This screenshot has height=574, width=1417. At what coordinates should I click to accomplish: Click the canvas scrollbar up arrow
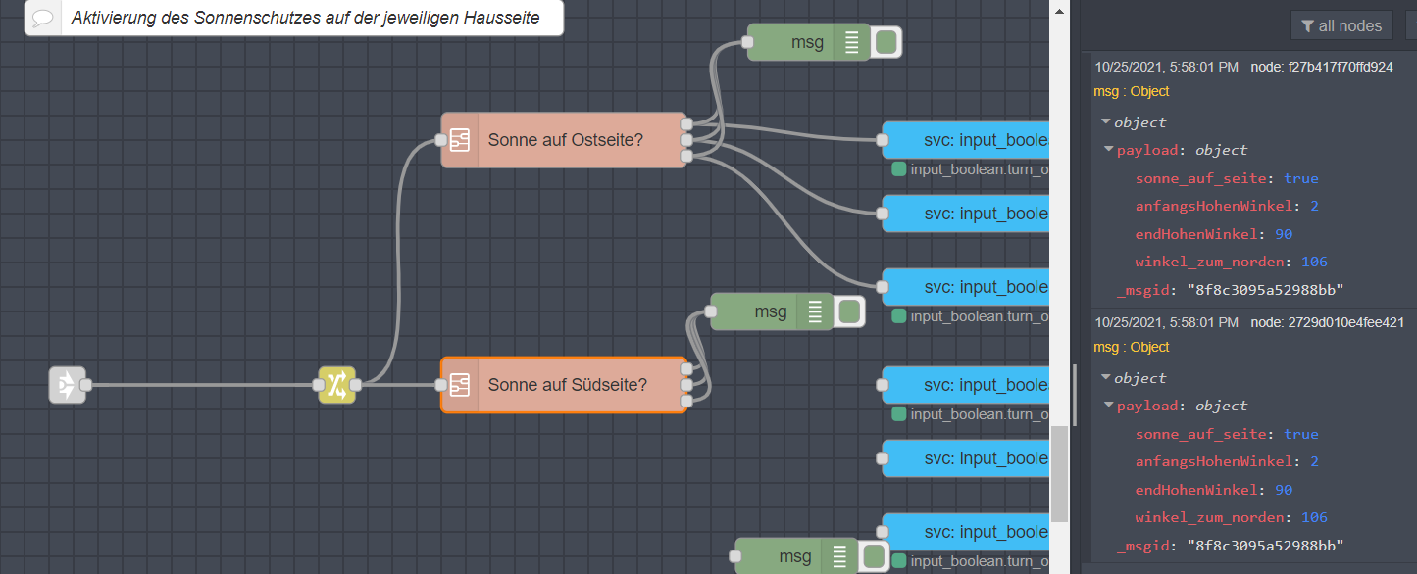(x=1059, y=10)
